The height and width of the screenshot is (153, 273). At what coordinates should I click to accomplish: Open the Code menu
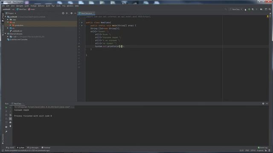pyautogui.click(x=26, y=6)
